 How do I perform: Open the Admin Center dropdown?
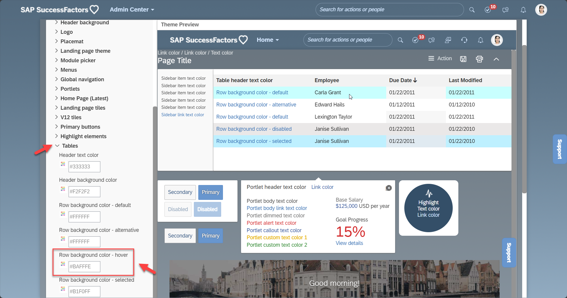point(132,10)
